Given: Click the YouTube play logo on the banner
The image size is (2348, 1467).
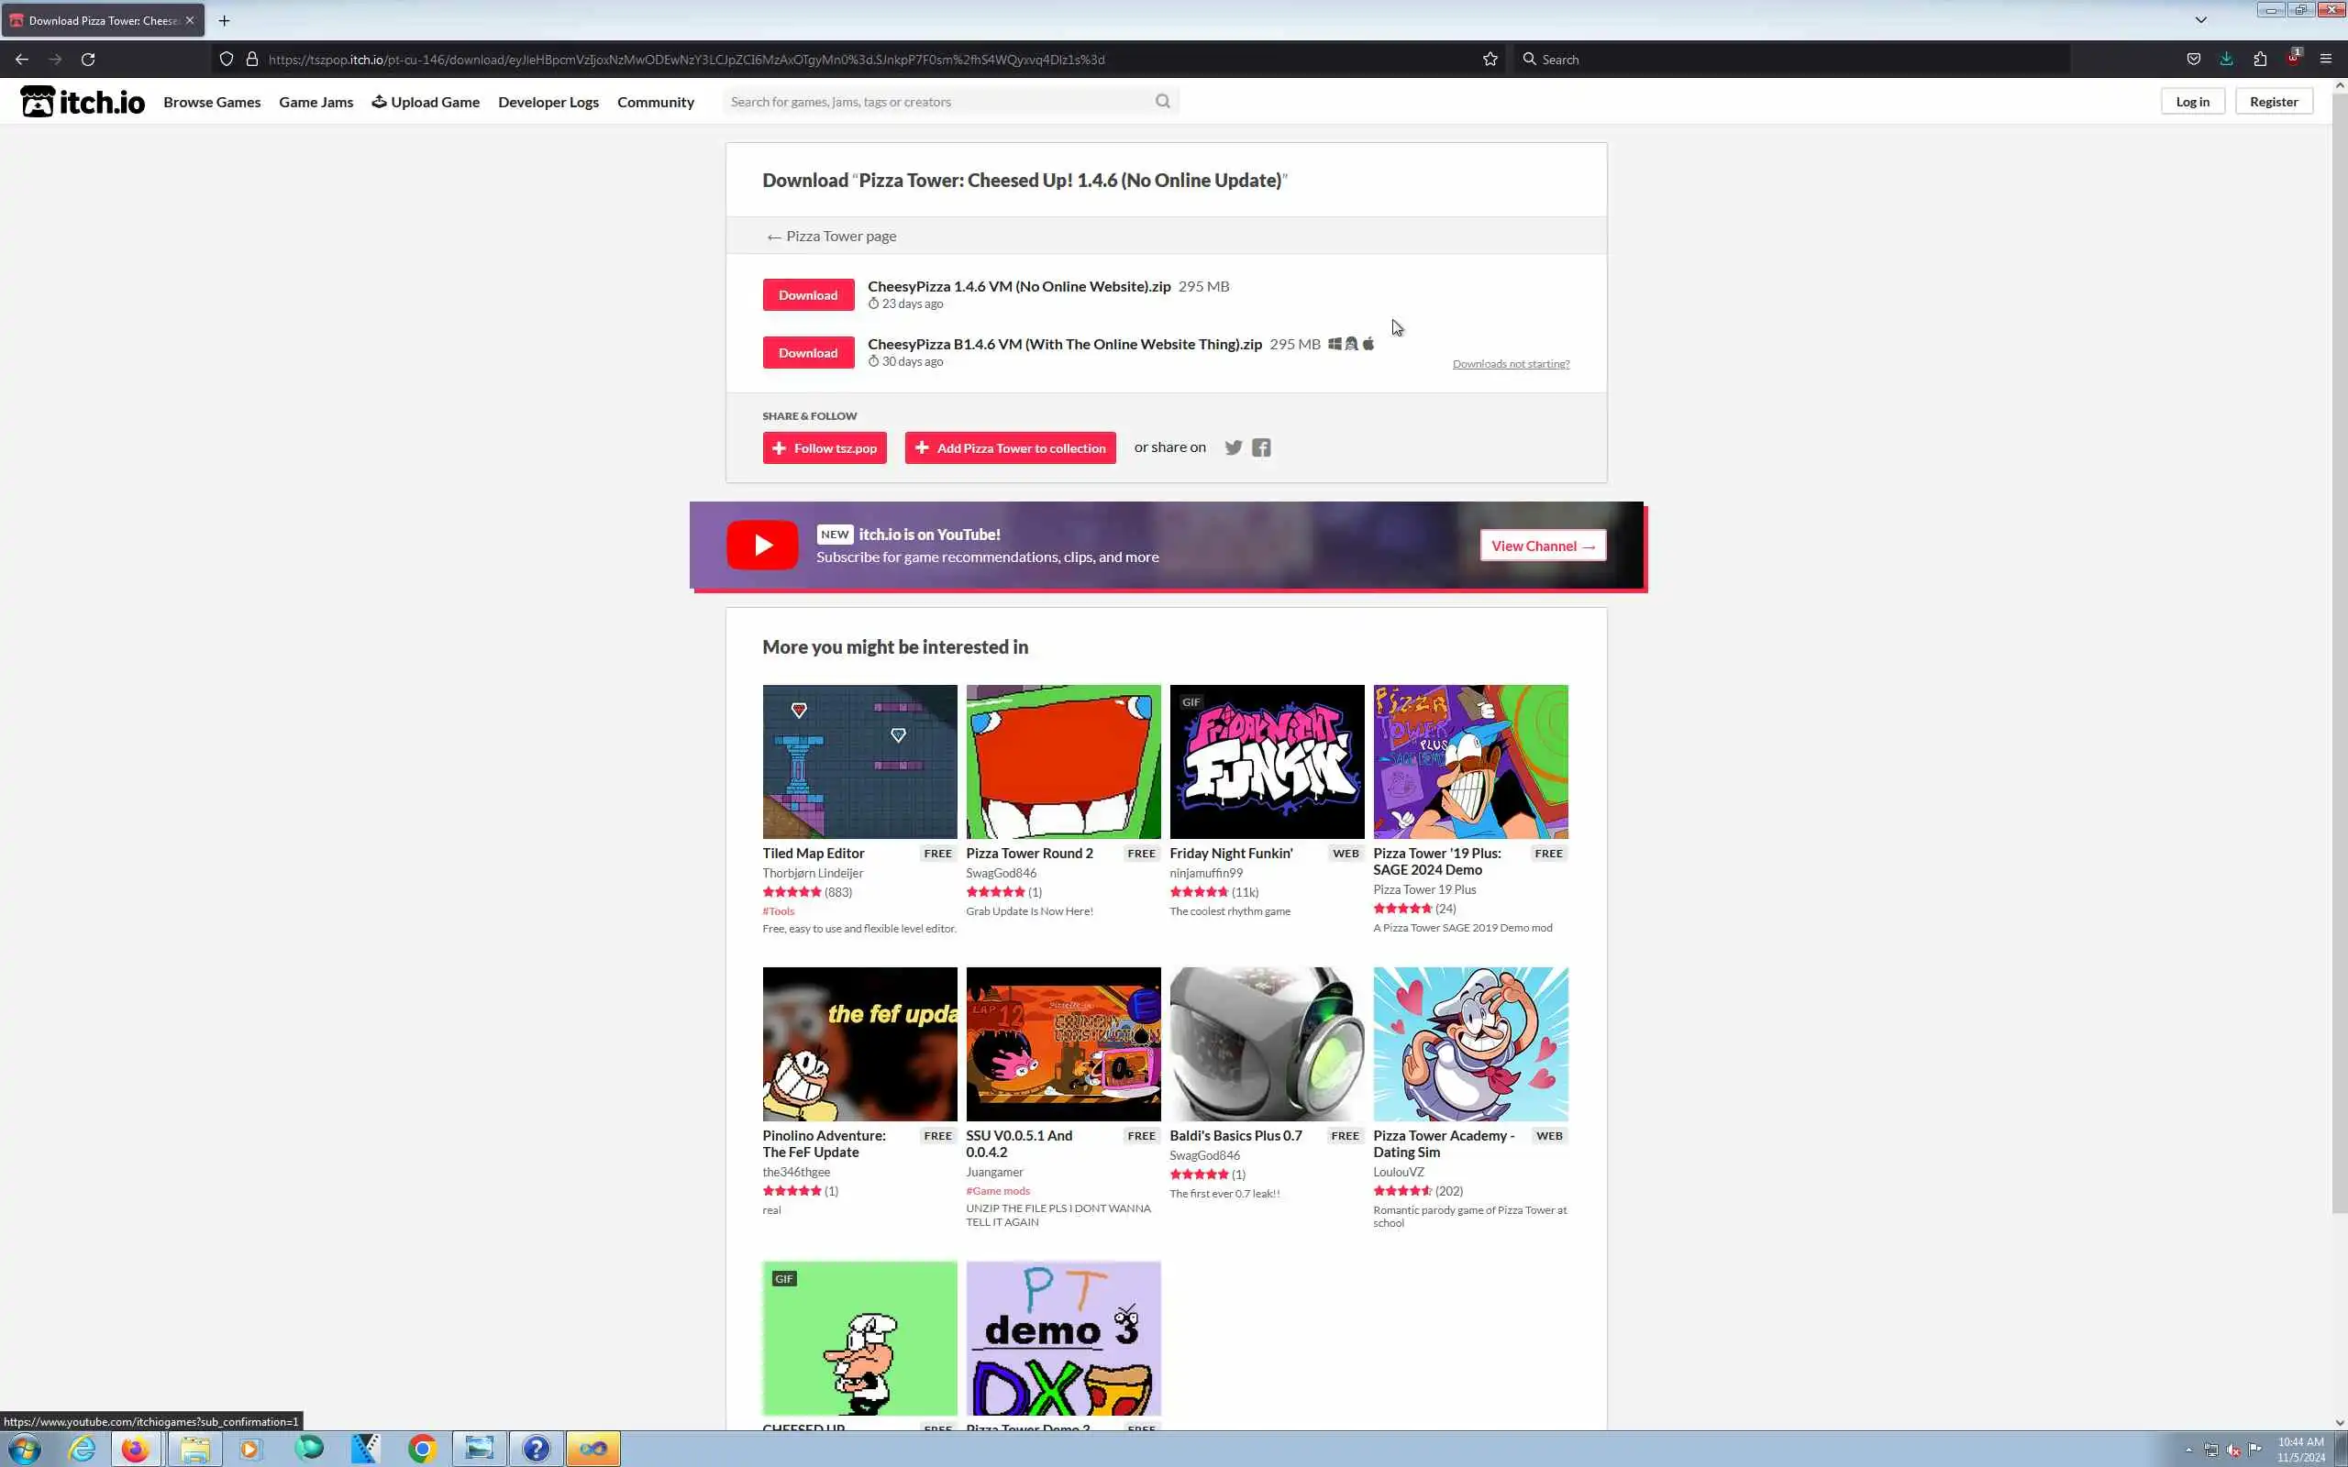Looking at the screenshot, I should pos(761,546).
